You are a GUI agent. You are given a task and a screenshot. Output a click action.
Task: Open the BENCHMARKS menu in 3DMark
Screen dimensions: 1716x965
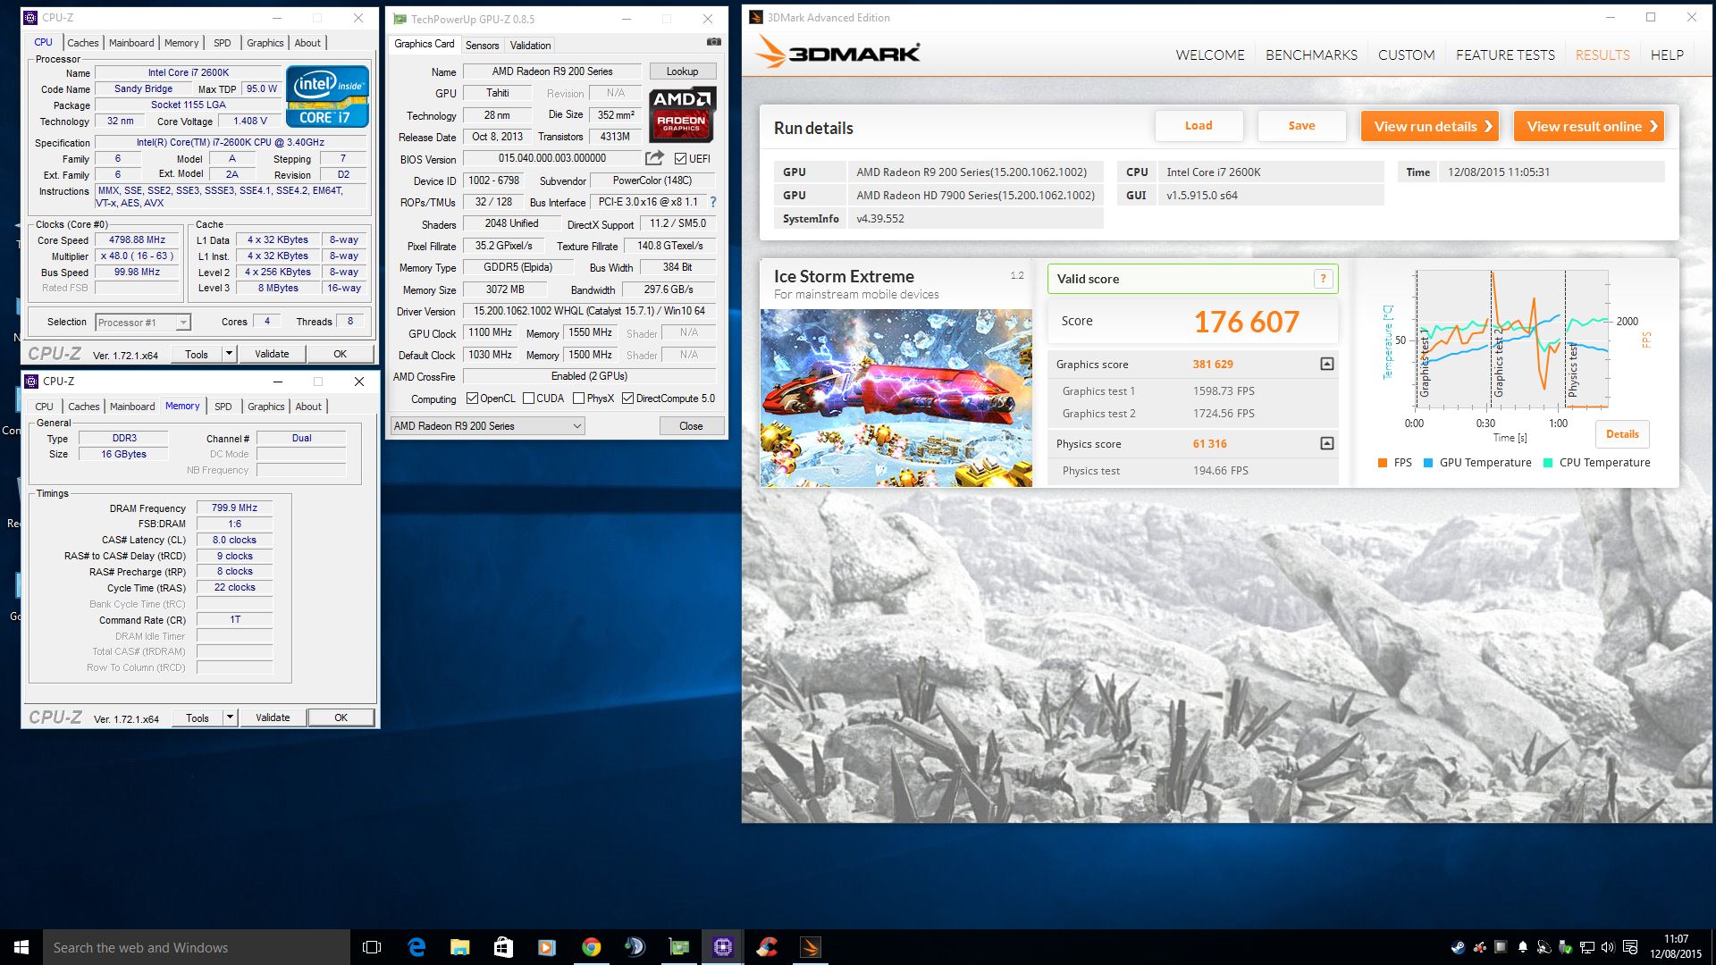click(1311, 55)
